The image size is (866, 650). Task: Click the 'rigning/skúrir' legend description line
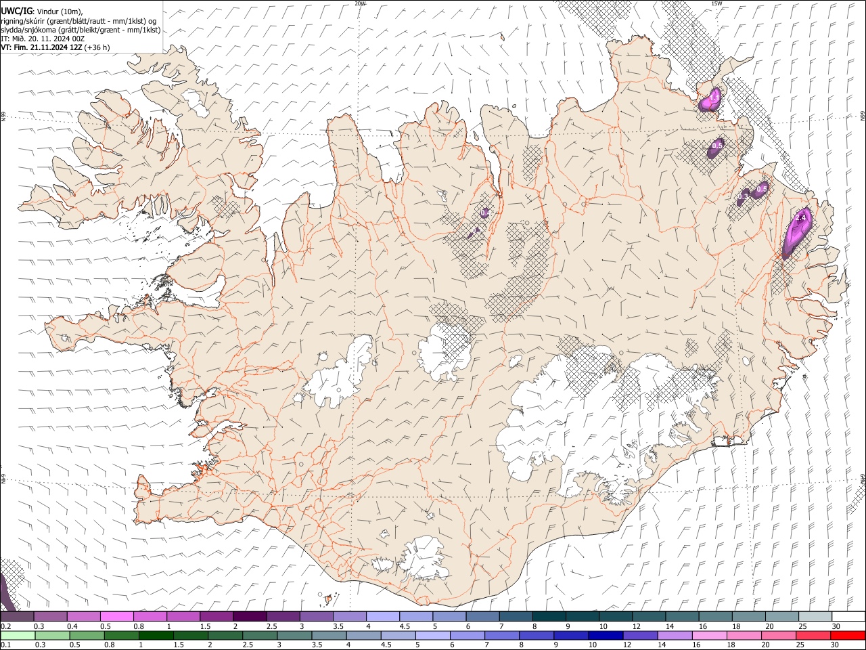(x=78, y=20)
